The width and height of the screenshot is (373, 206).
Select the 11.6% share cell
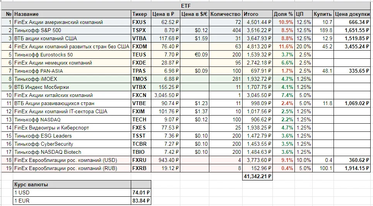click(x=284, y=46)
